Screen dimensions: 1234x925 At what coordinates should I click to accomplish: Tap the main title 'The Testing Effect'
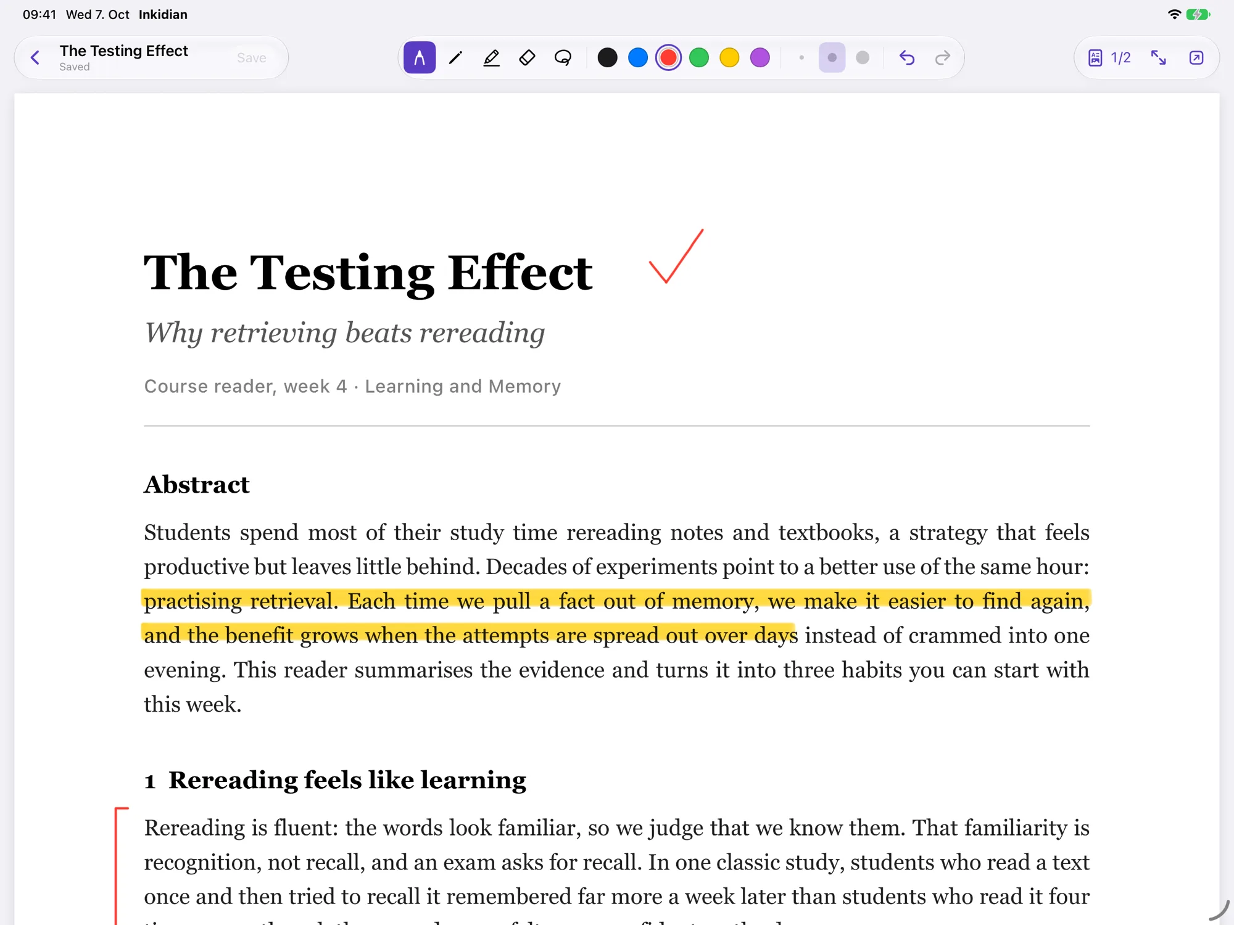click(x=368, y=273)
